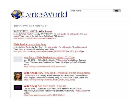Click the Katy Perry portrait thumbnail

(x=18, y=76)
